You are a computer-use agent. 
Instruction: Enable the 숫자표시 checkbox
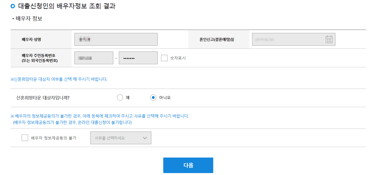click(x=165, y=58)
